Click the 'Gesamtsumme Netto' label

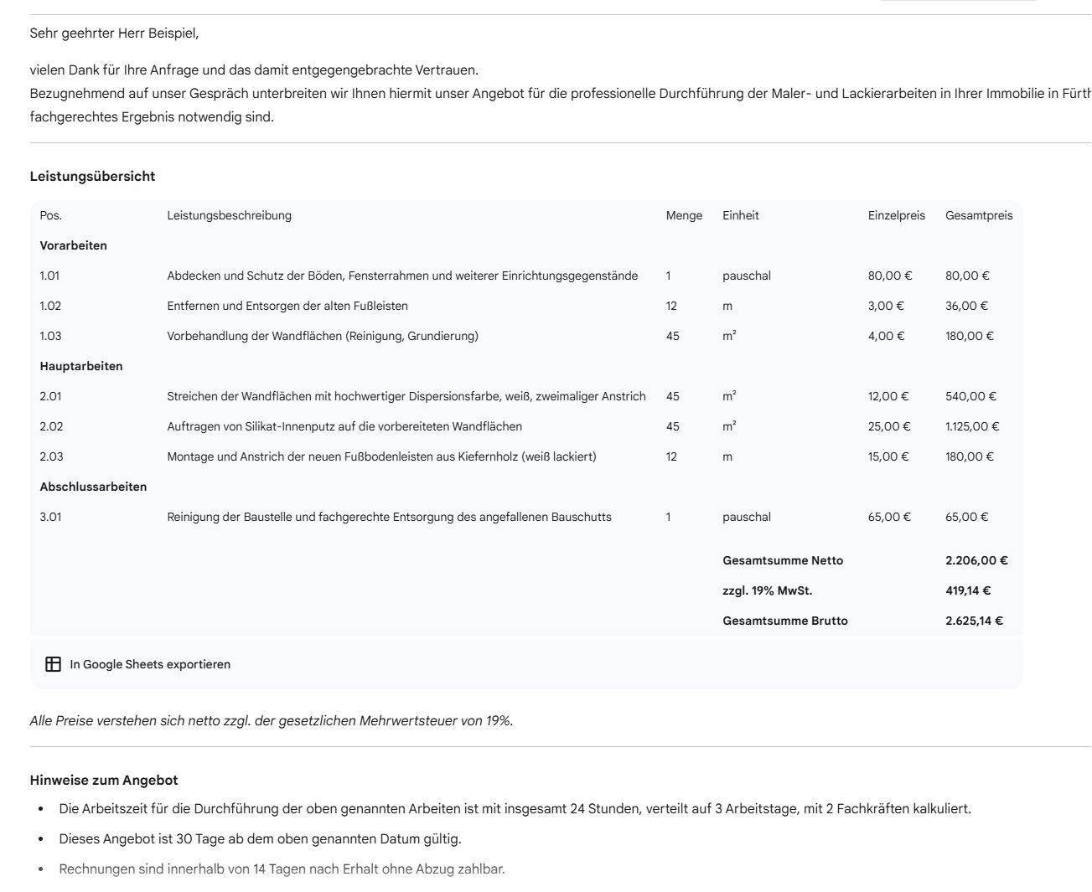(783, 560)
